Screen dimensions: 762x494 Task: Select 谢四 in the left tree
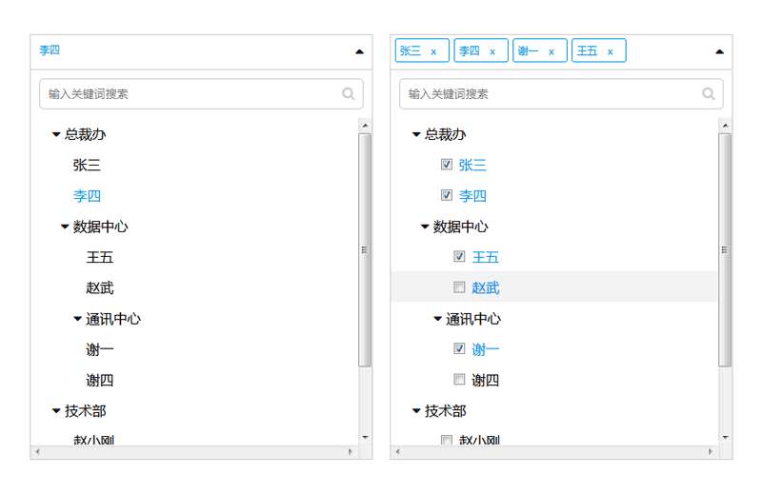click(x=100, y=380)
